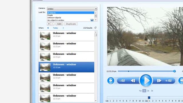183x103 pixels.
Task: Click Look for list scroll-down arrow
Action: pos(96,20)
